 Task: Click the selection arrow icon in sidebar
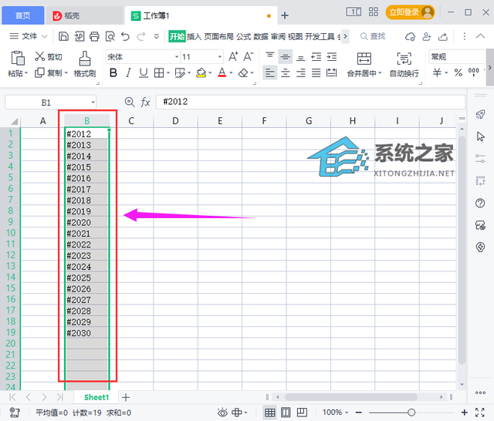[x=480, y=136]
